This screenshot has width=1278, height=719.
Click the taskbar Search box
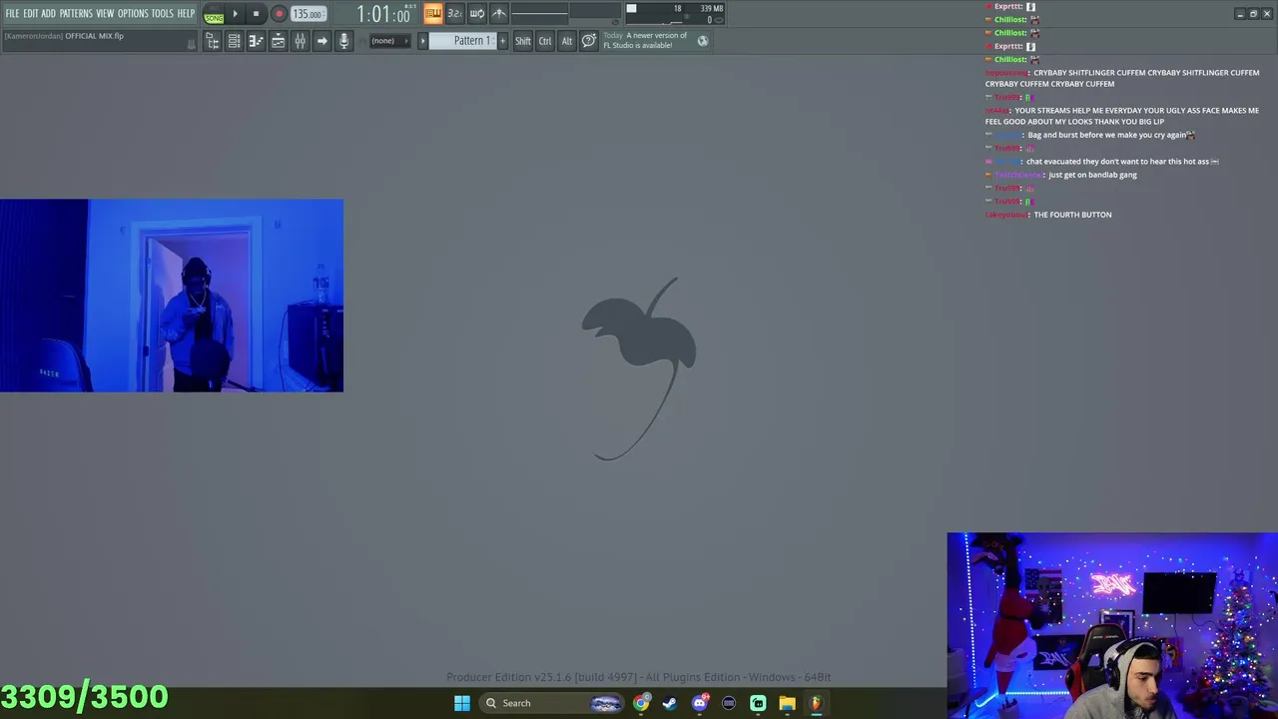[553, 703]
